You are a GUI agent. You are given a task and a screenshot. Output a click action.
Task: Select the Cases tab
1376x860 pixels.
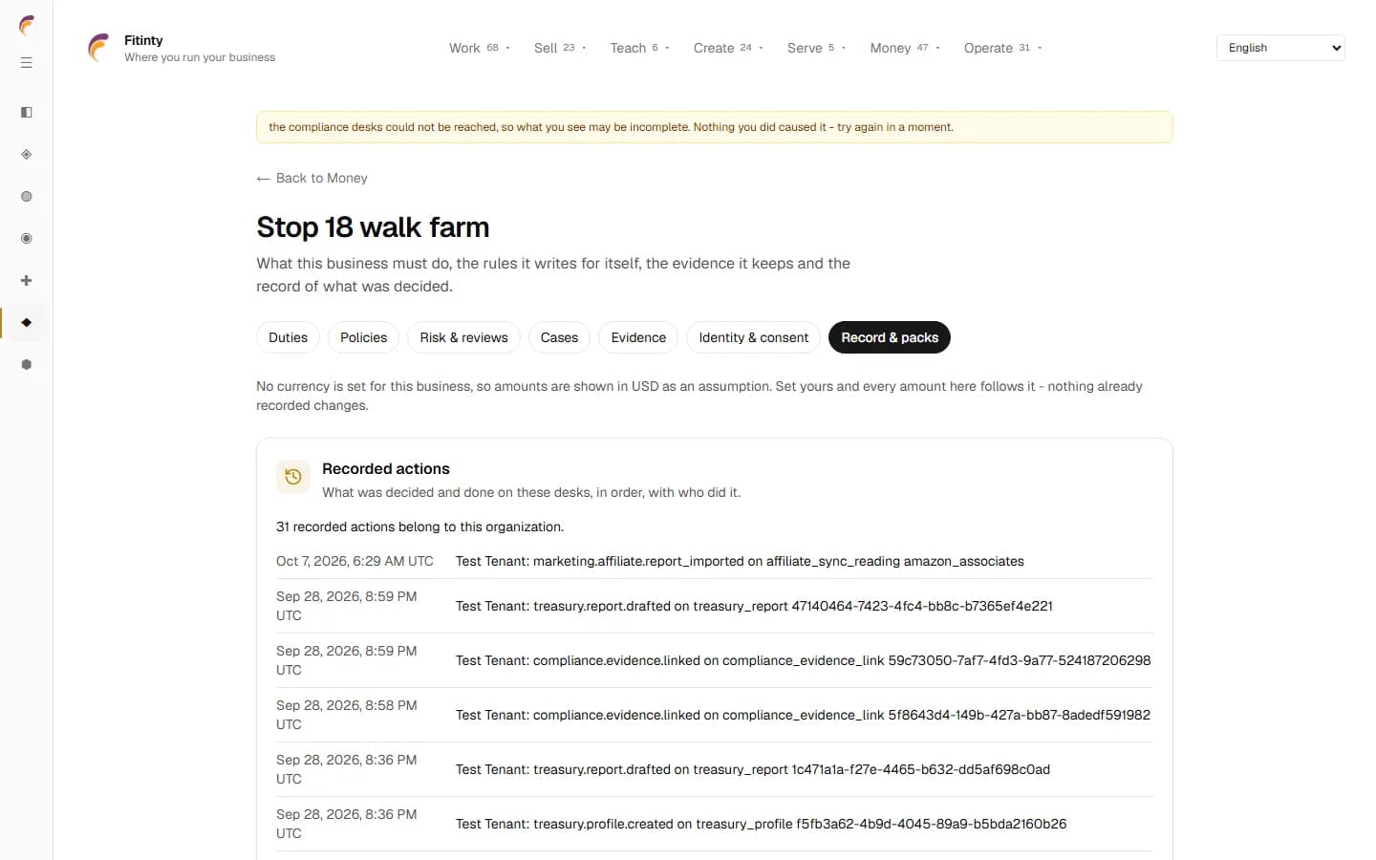[559, 337]
